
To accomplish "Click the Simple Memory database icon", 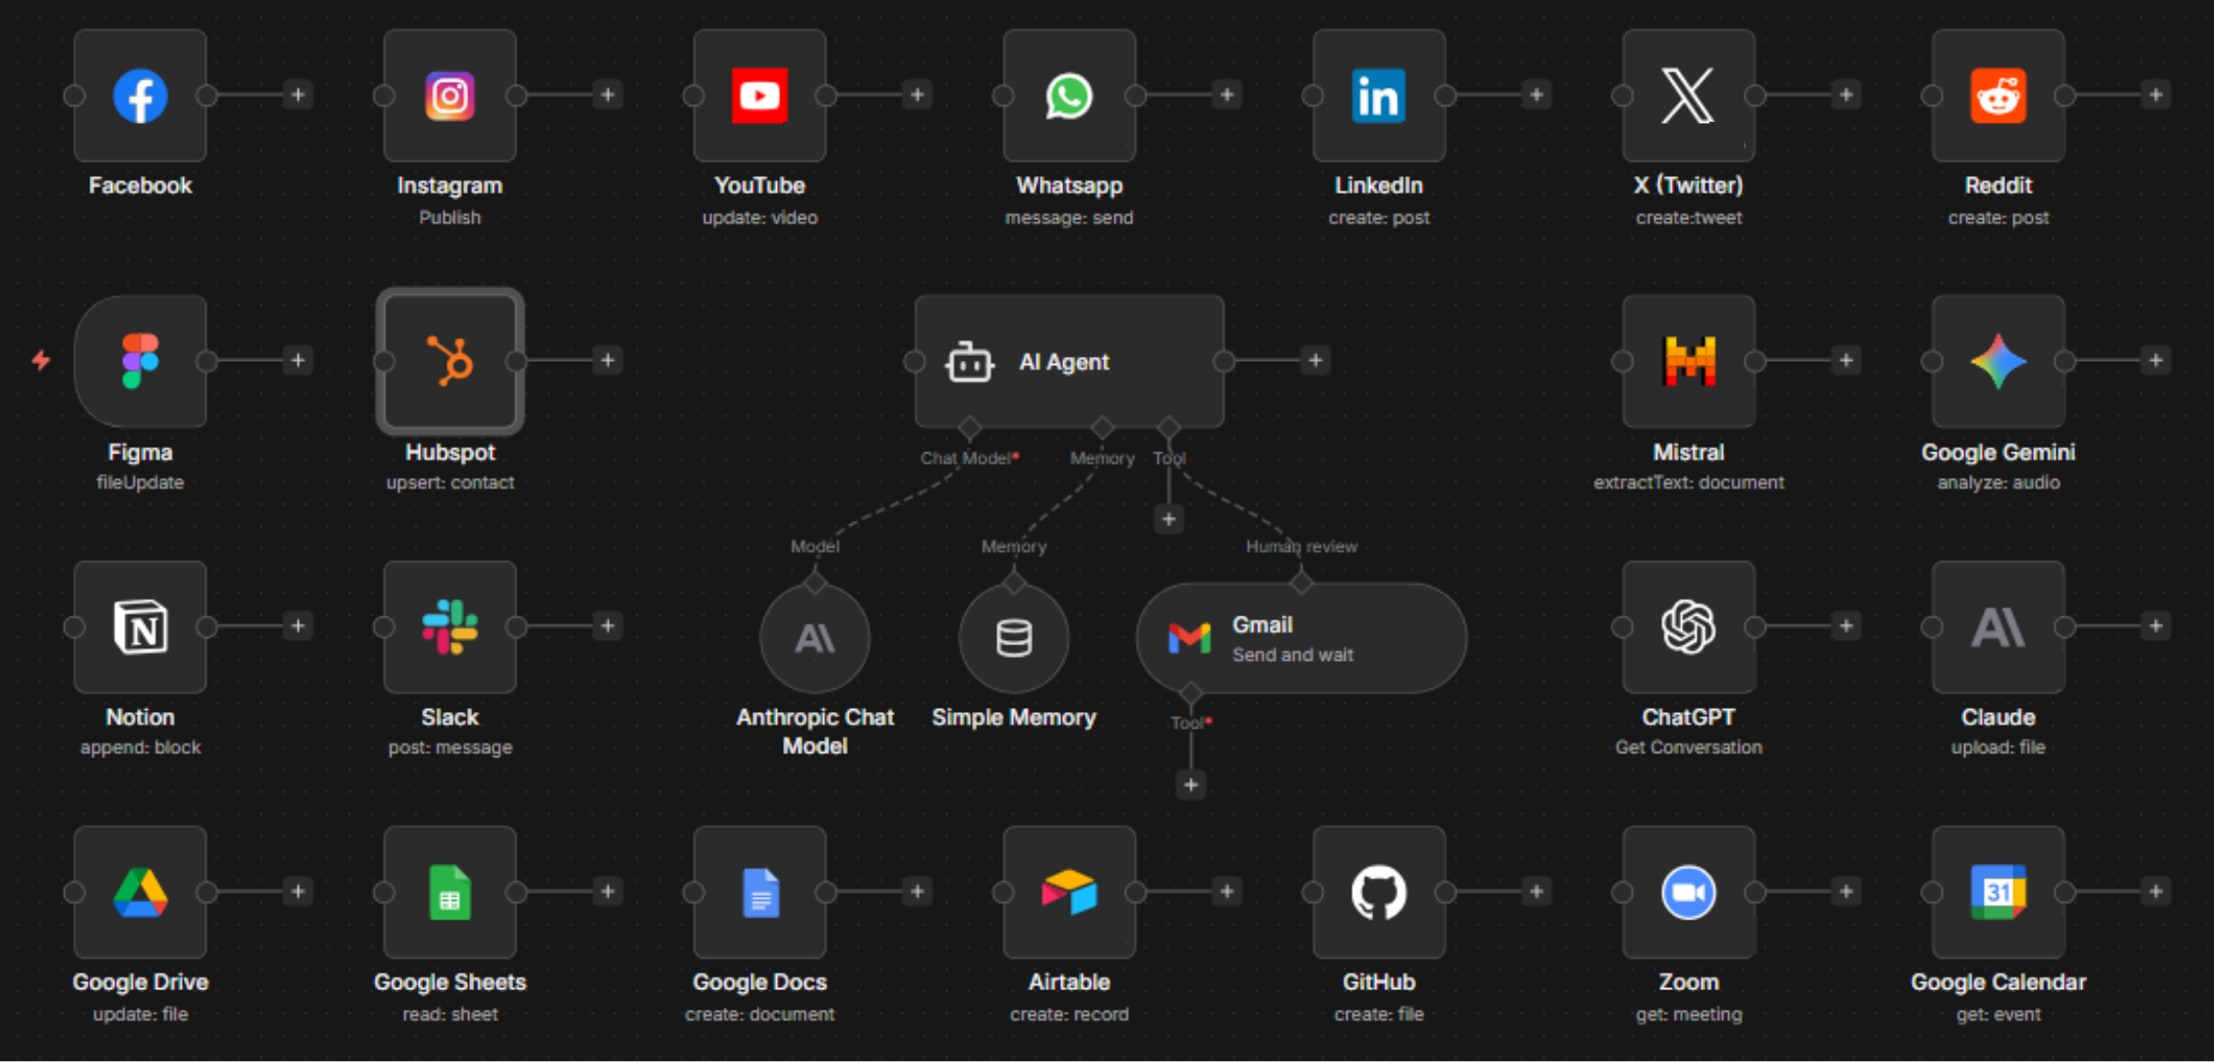I will click(1013, 638).
